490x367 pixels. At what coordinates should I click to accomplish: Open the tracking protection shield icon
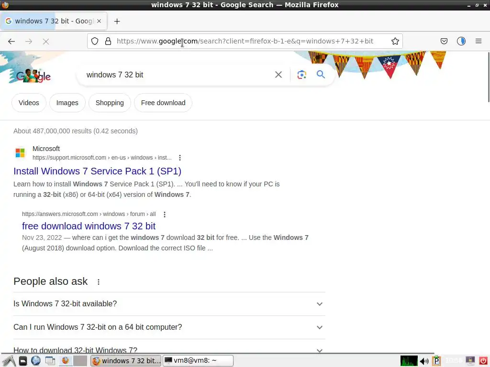point(95,41)
